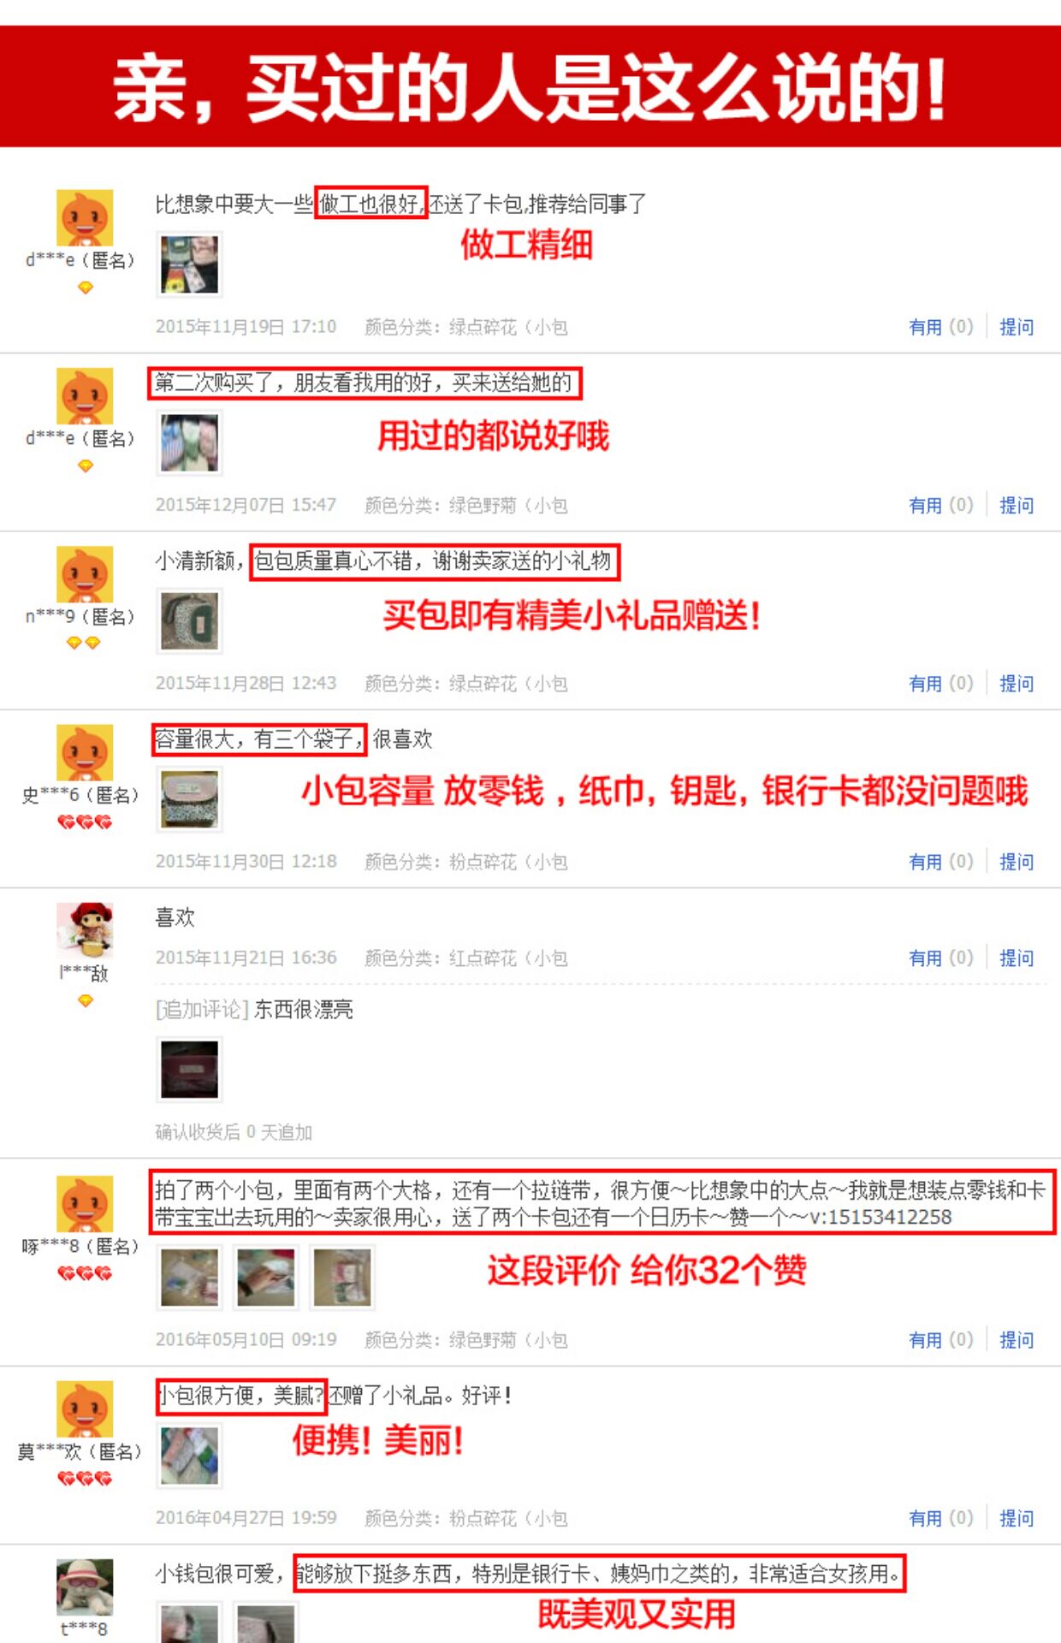Click the l***敌 doll avatar
Image resolution: width=1061 pixels, height=1643 pixels.
point(85,930)
